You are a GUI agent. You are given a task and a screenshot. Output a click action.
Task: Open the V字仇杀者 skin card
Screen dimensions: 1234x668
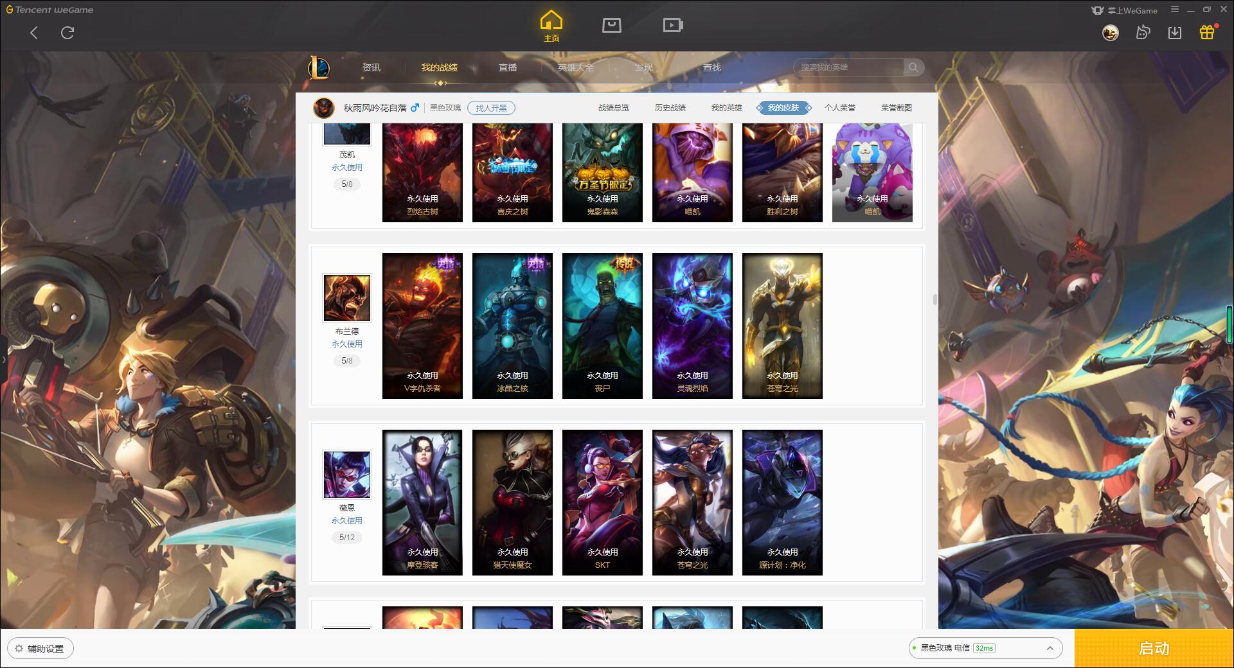[x=422, y=326]
